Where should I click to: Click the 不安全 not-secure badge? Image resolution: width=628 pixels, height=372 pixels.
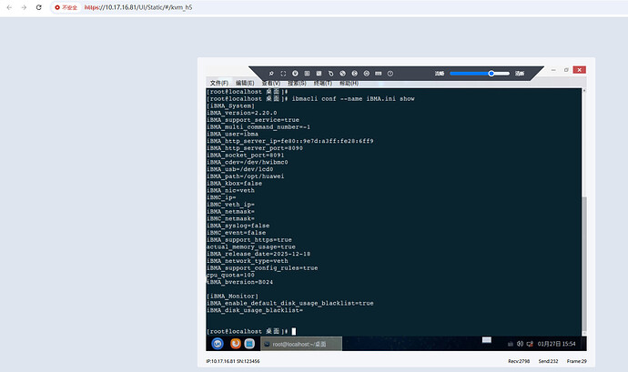(x=66, y=7)
